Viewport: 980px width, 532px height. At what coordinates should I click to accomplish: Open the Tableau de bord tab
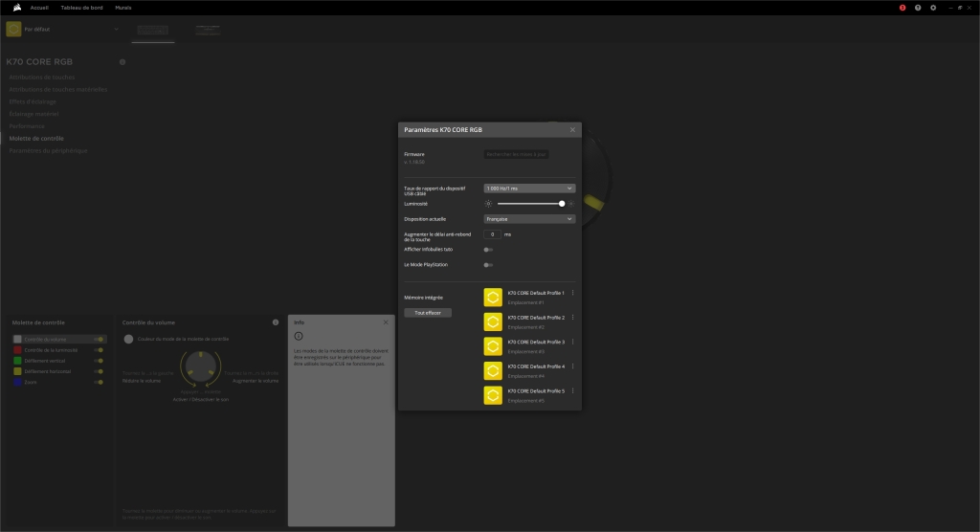(81, 8)
